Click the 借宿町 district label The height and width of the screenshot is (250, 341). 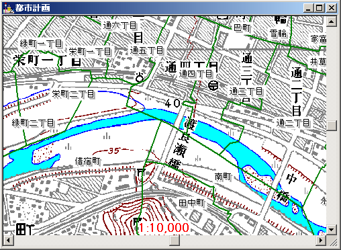click(88, 161)
